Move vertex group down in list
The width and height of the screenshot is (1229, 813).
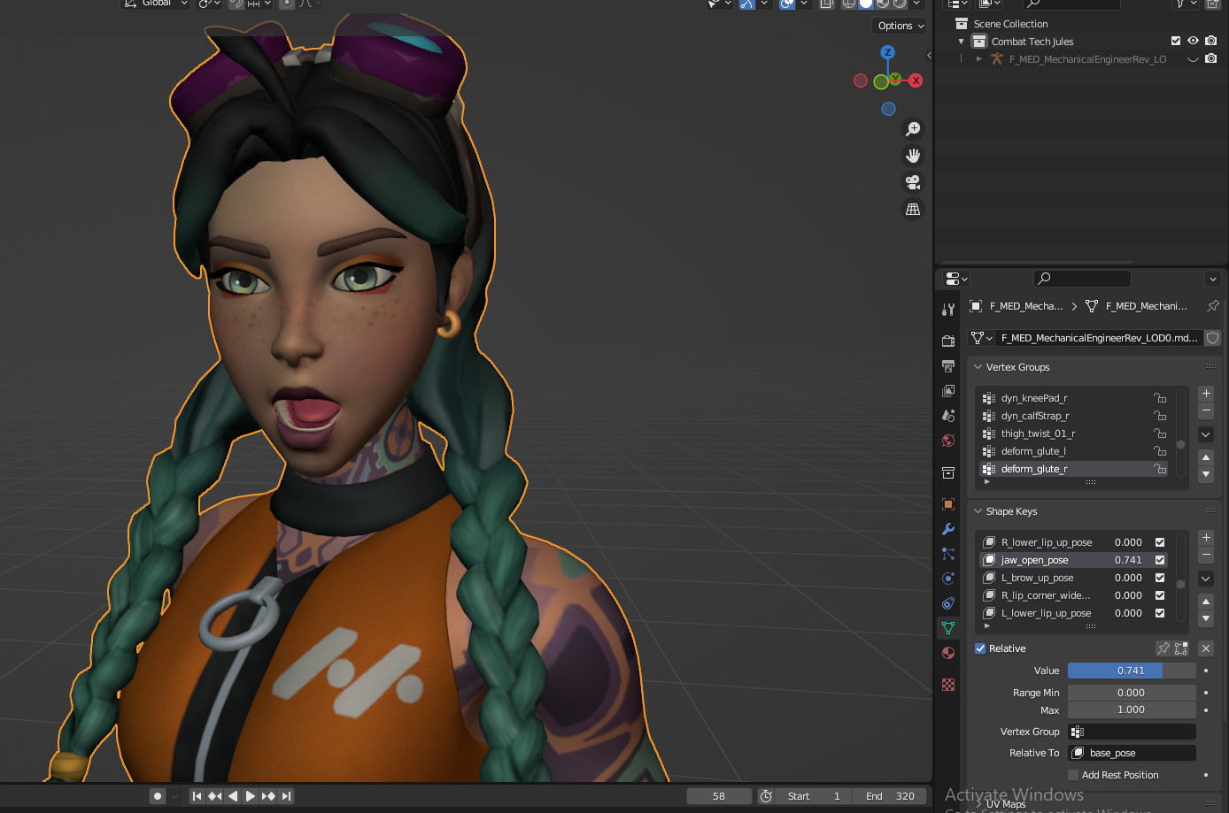coord(1206,475)
